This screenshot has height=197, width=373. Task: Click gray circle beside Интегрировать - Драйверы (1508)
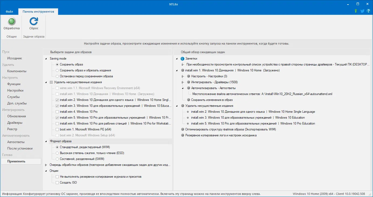(189, 82)
